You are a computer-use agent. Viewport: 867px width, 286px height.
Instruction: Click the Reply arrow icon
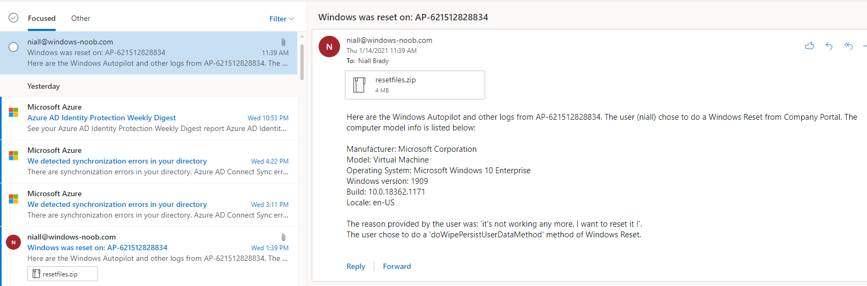click(829, 46)
